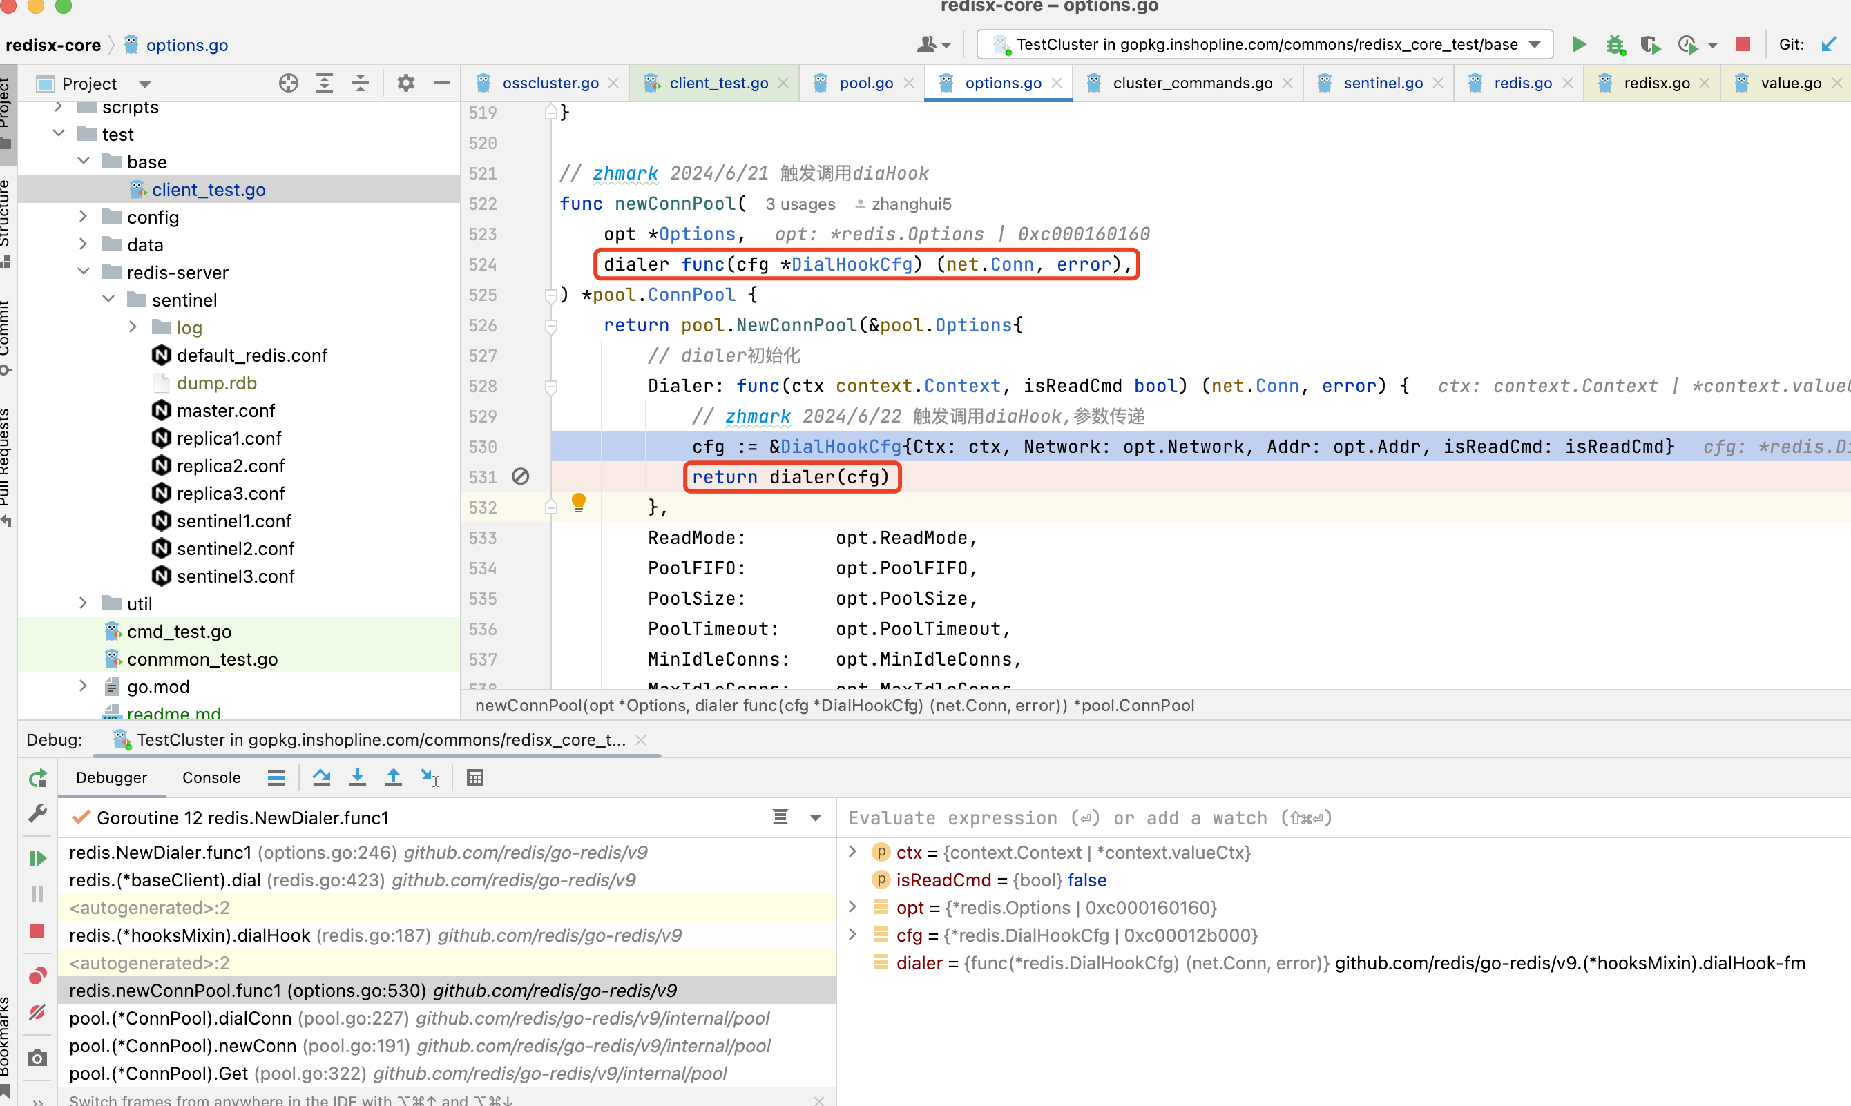Collapse all in Project tool window

click(x=360, y=84)
